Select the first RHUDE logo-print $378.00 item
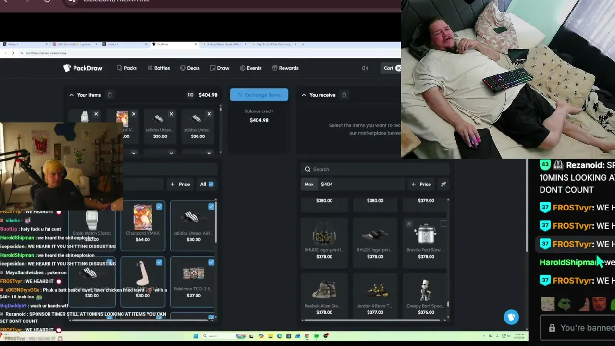615x346 pixels. pyautogui.click(x=324, y=242)
